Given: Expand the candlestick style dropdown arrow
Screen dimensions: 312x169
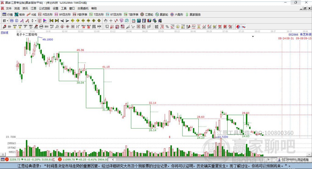Looking at the screenshot, I should (36, 21).
